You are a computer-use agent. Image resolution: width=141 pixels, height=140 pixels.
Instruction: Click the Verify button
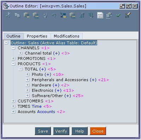click(61, 131)
